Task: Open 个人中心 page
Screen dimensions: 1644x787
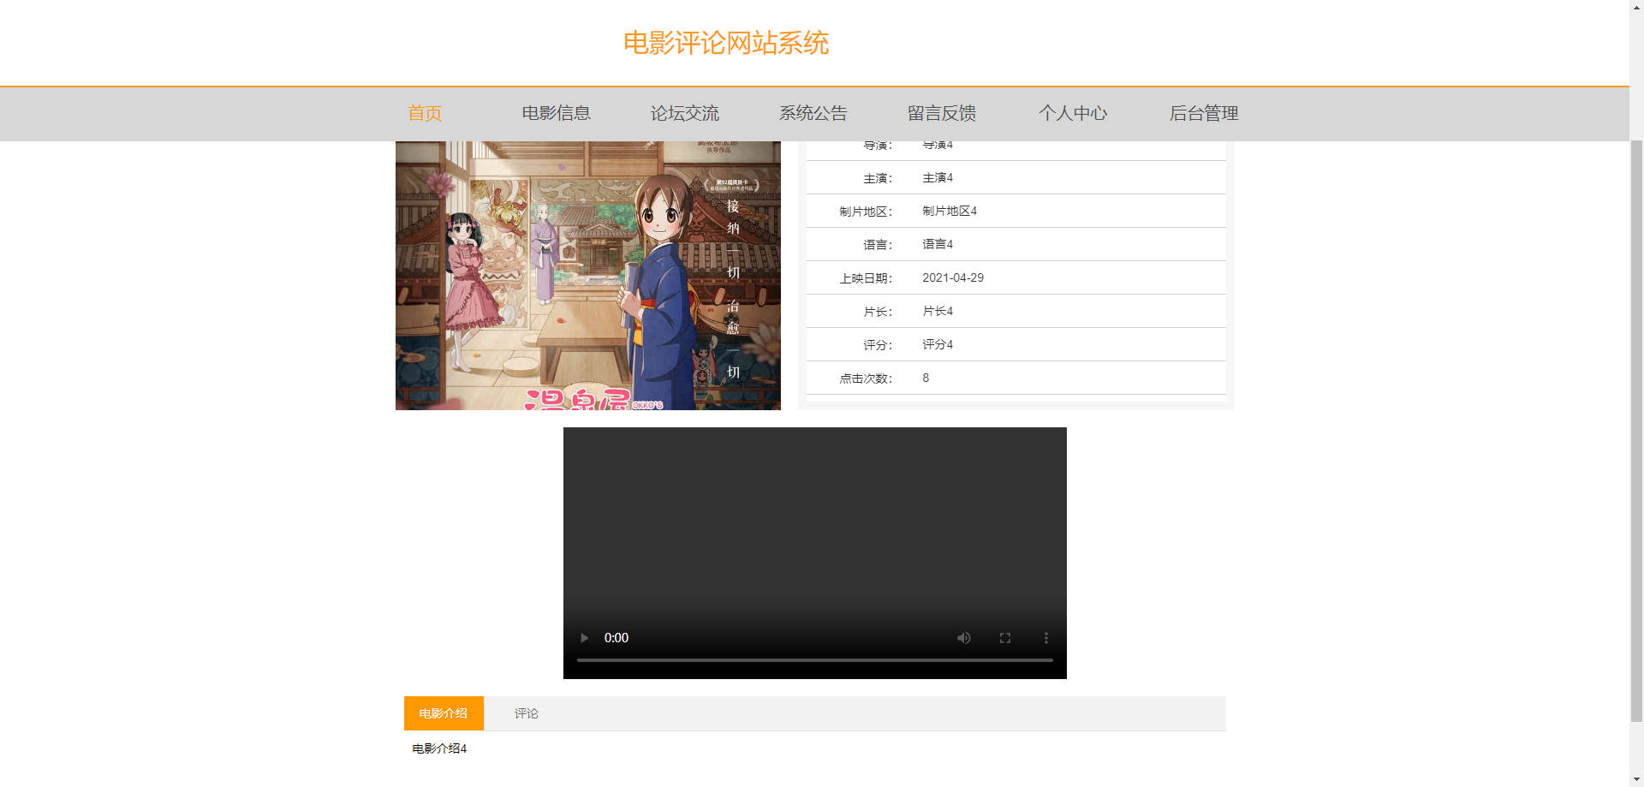Action: click(1073, 113)
